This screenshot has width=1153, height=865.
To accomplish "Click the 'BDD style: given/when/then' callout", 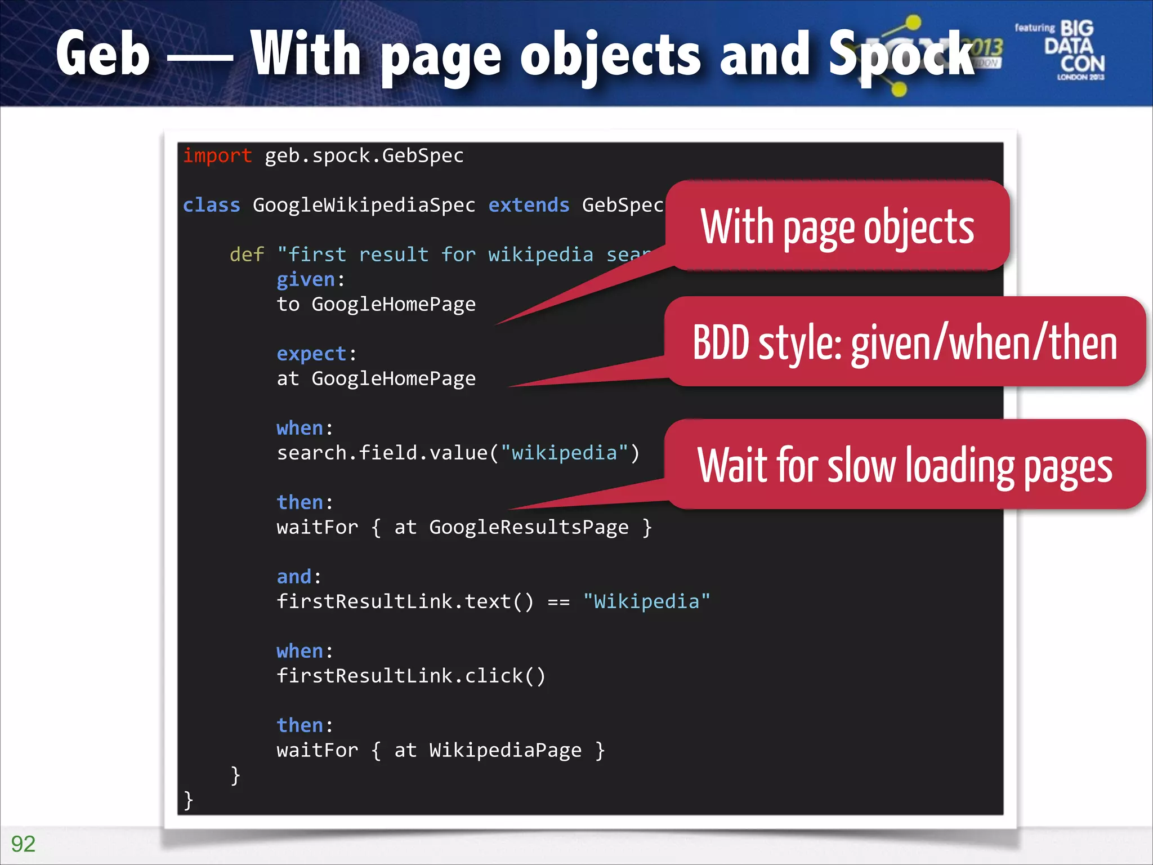I will [x=905, y=342].
